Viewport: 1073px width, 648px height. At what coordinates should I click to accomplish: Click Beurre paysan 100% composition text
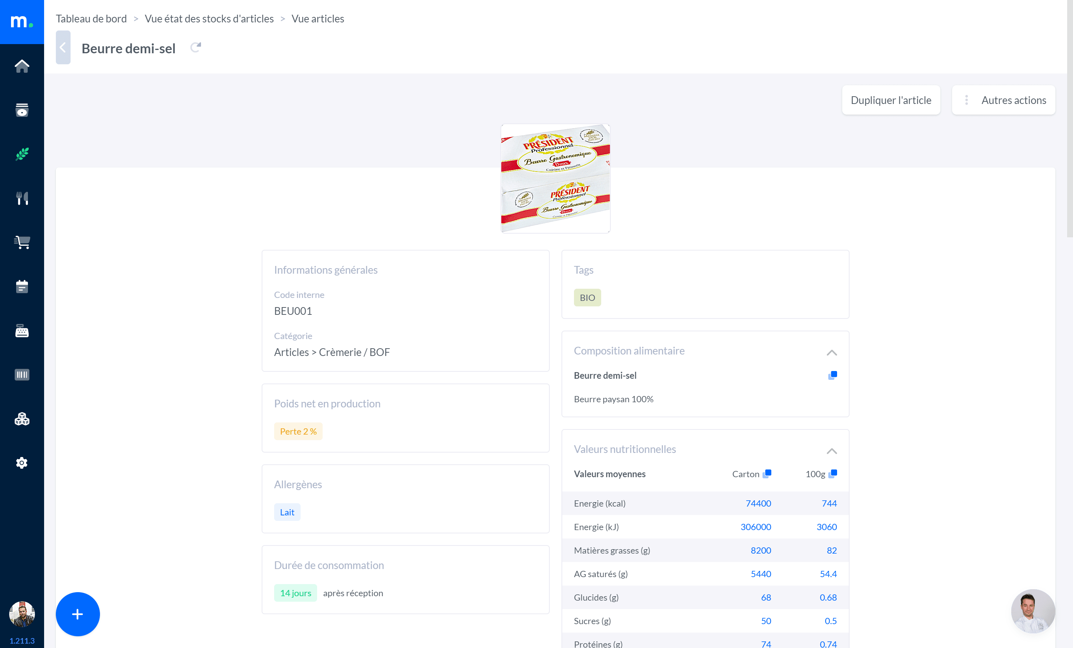coord(614,399)
